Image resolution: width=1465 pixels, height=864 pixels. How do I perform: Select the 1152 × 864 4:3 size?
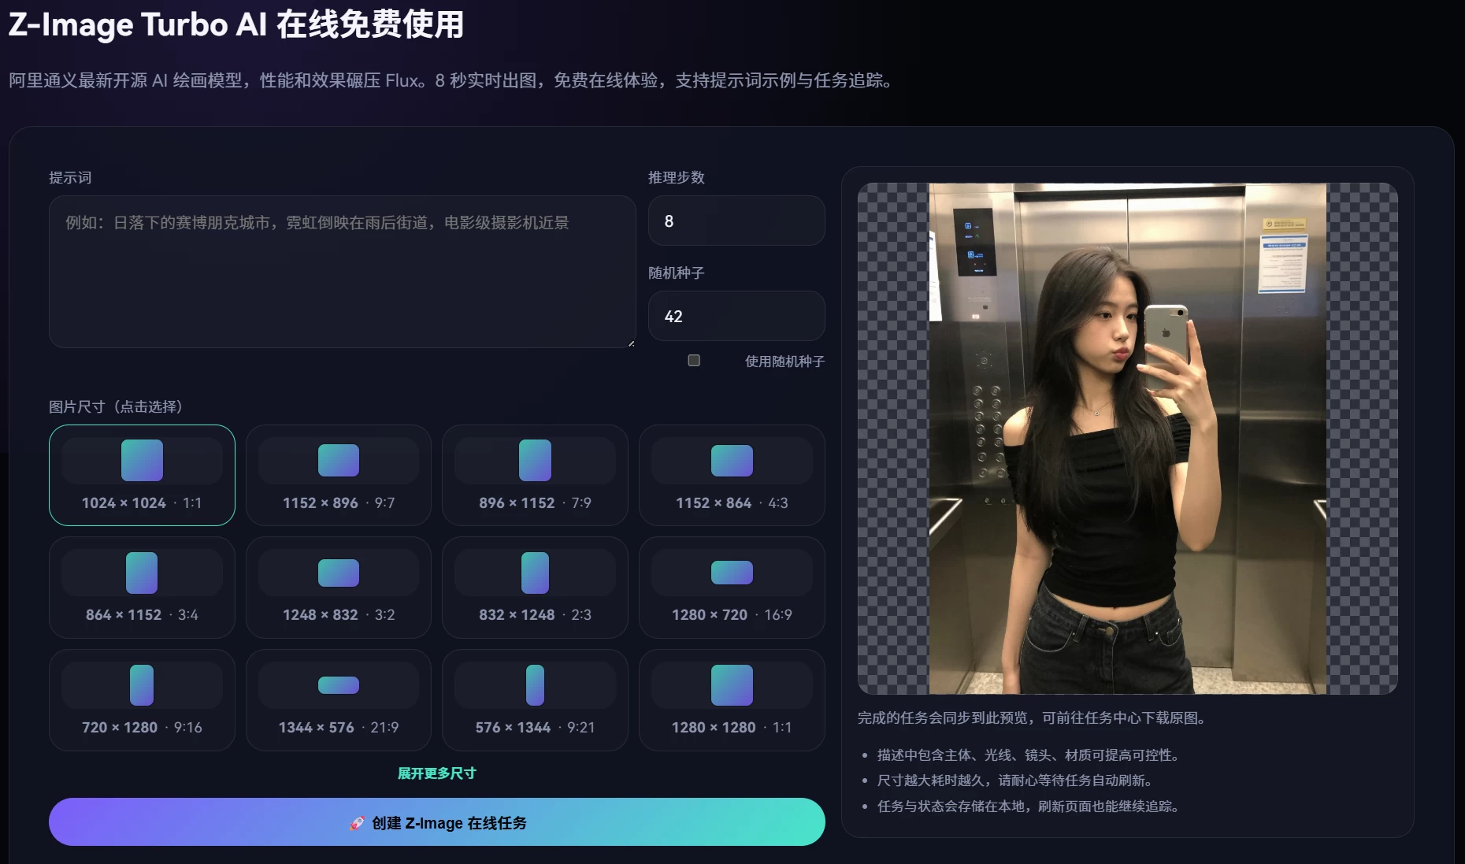point(731,475)
